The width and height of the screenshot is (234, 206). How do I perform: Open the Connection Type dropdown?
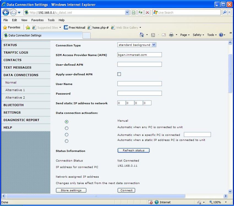[x=137, y=45]
